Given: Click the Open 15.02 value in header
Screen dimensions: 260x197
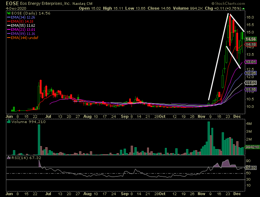Looking at the screenshot, I should [x=90, y=8].
